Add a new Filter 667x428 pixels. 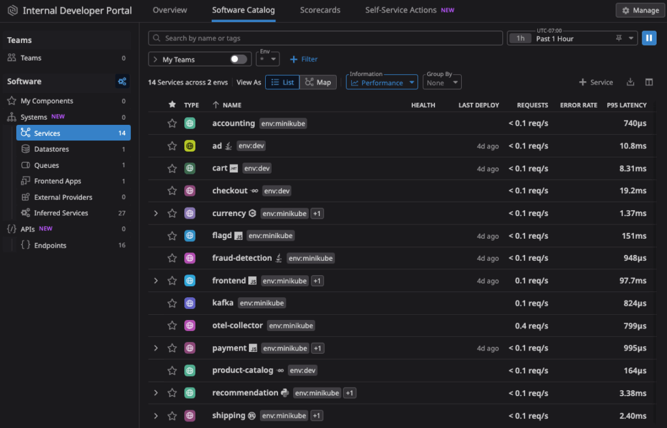[304, 59]
